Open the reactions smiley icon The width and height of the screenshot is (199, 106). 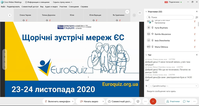point(138,101)
